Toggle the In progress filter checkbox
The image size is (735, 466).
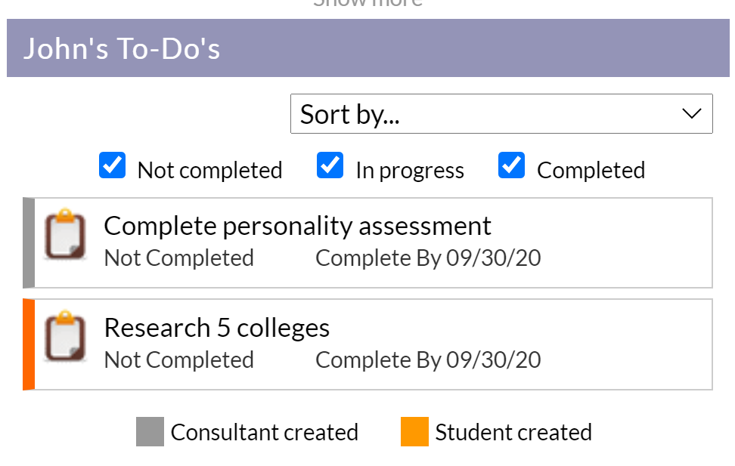click(x=330, y=165)
